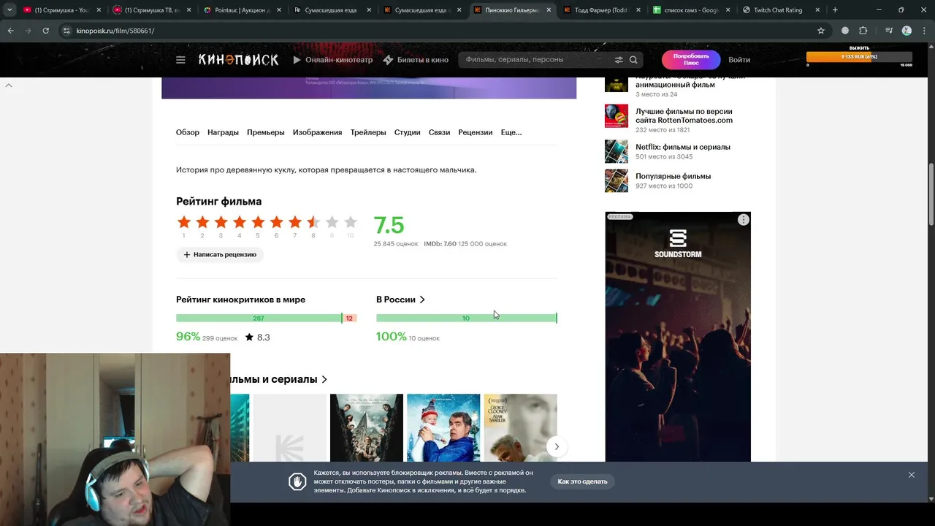Open the 25 845 оценок link
The width and height of the screenshot is (935, 526).
coord(396,244)
